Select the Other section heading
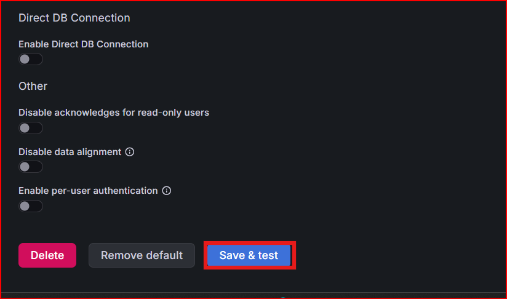 click(33, 86)
